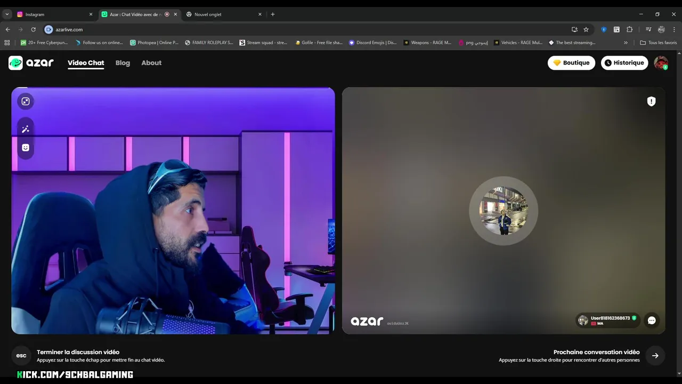Open FAMILY ROLEPLAY S... bookmark
Viewport: 682px width, 384px height.
[209, 43]
